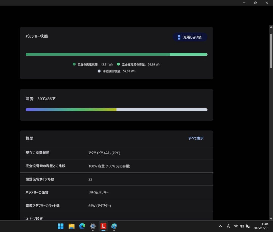Click the battery charging icon in the tray
This screenshot has height=232, width=273.
click(x=248, y=226)
